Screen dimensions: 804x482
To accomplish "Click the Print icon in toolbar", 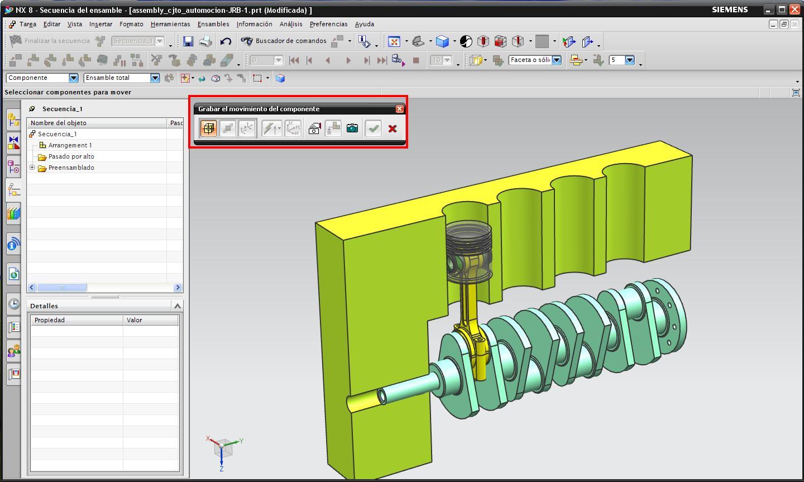I will point(205,41).
